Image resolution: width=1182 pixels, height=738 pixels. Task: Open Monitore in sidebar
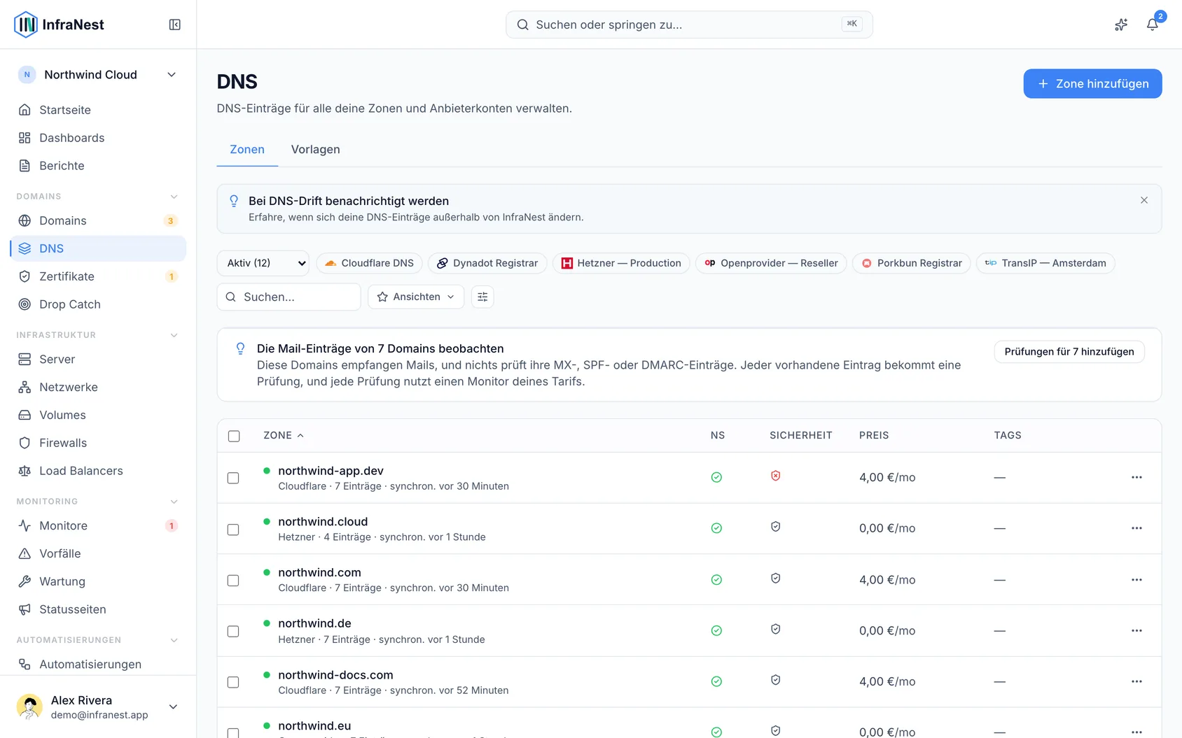tap(98, 525)
